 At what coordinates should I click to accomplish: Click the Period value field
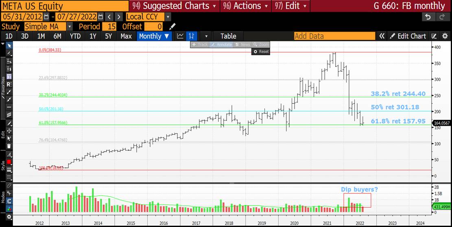[x=109, y=27]
